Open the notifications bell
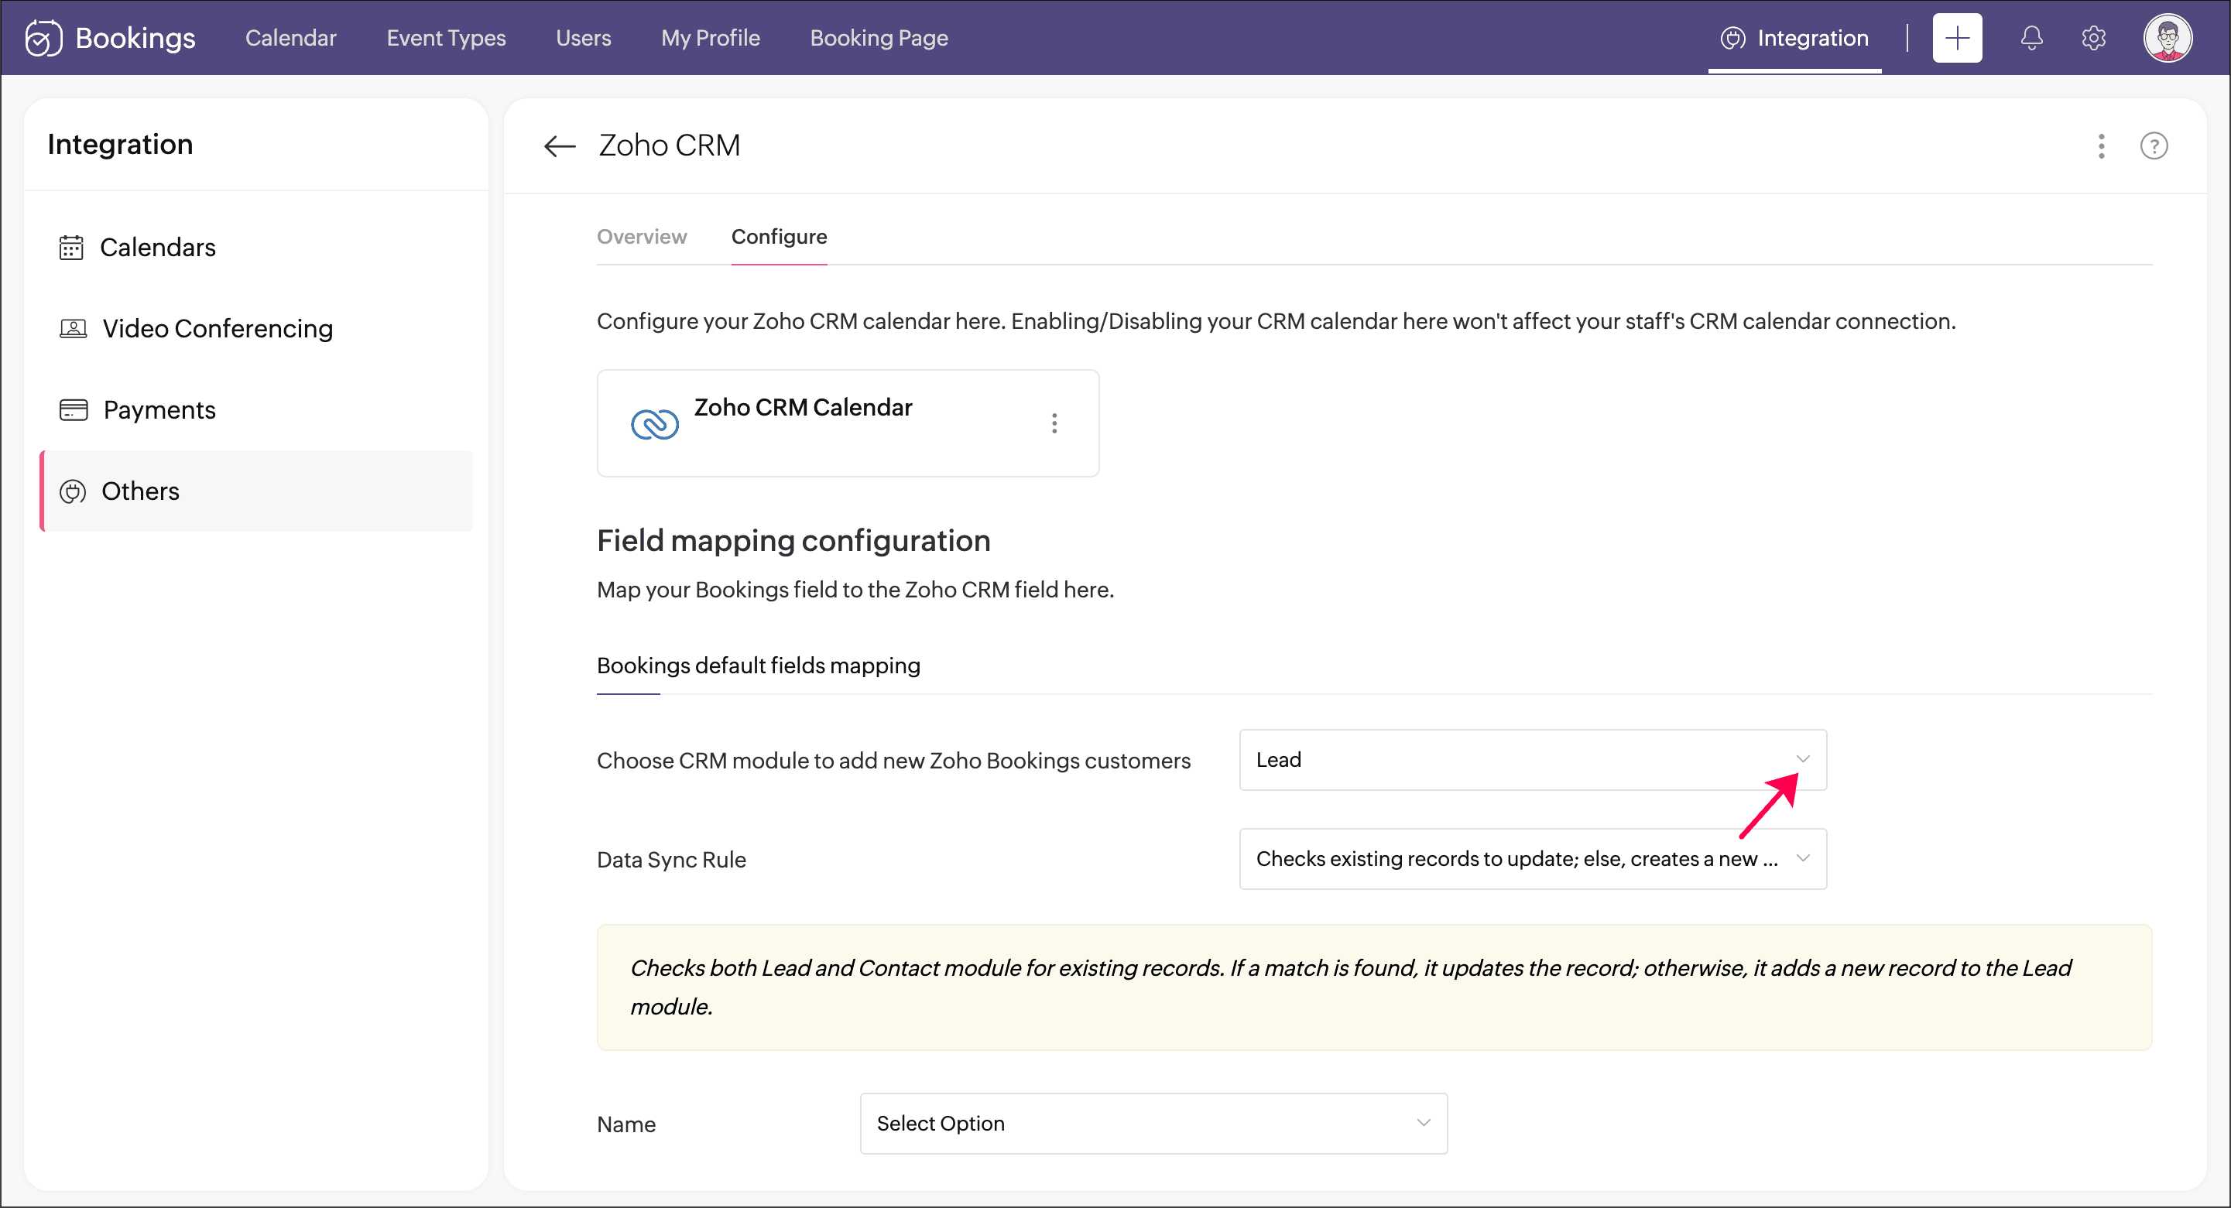The image size is (2231, 1208). [x=2031, y=38]
